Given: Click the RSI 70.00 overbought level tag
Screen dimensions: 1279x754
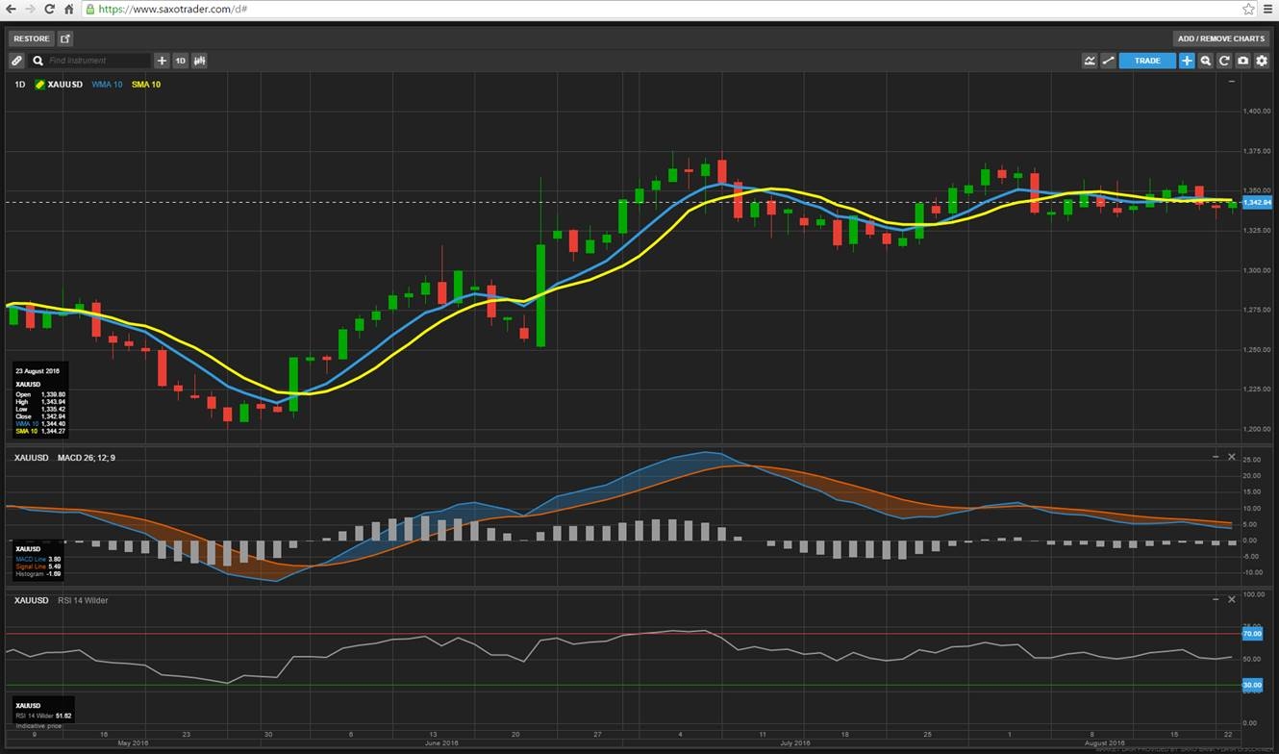Looking at the screenshot, I should pyautogui.click(x=1252, y=634).
